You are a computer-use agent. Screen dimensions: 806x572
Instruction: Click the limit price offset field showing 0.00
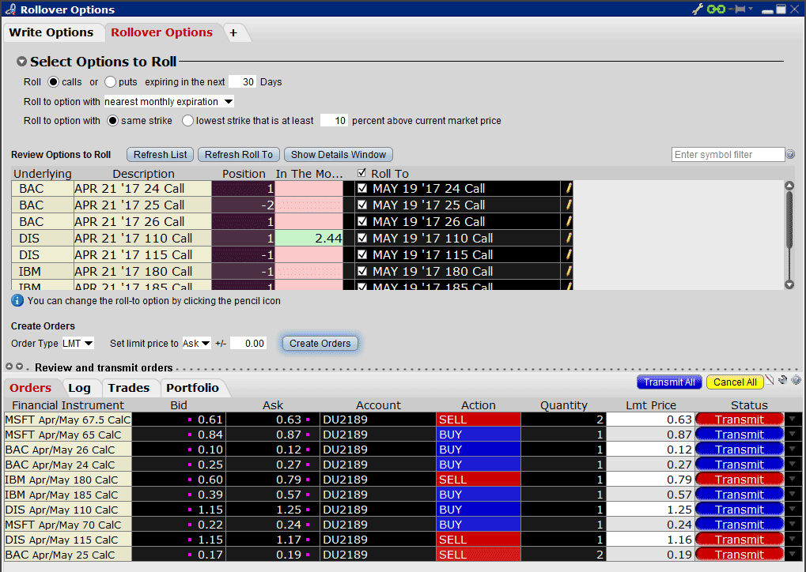(x=248, y=343)
